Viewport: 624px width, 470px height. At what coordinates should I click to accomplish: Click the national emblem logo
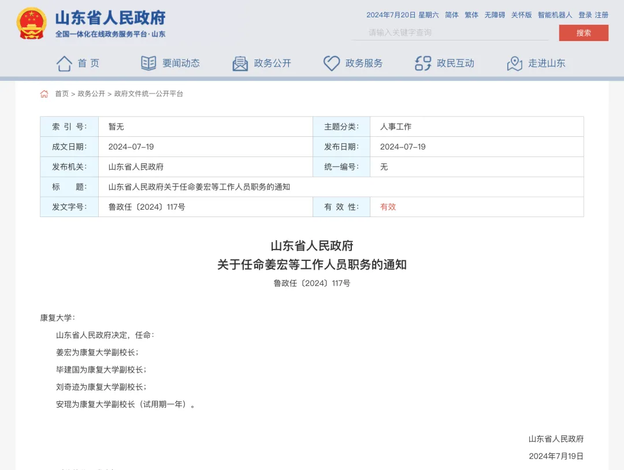click(31, 24)
